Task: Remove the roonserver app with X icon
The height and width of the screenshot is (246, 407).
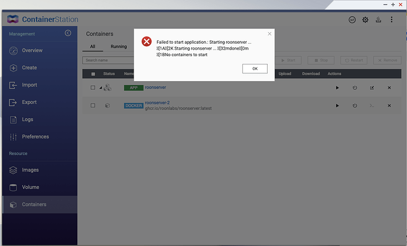Action: pos(389,88)
